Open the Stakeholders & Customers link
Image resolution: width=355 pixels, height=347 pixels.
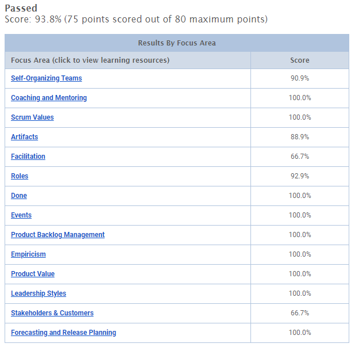(52, 313)
